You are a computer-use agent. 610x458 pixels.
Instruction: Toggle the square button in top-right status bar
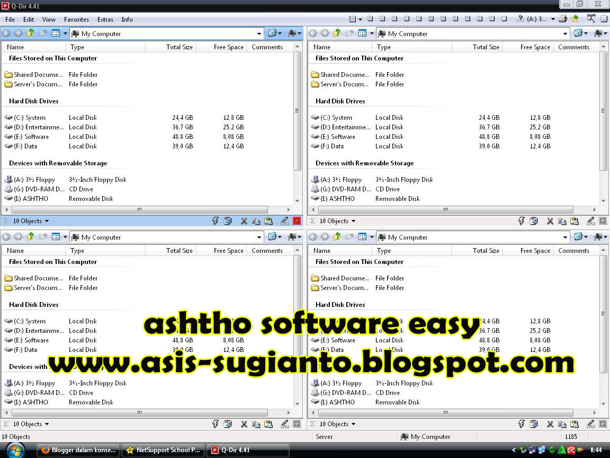(x=603, y=221)
